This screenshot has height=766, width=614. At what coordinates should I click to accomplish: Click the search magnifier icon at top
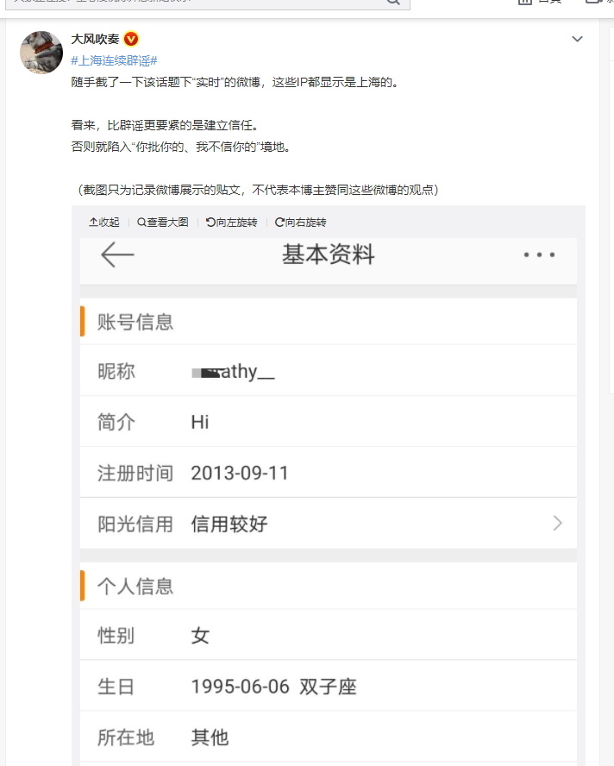click(x=394, y=2)
